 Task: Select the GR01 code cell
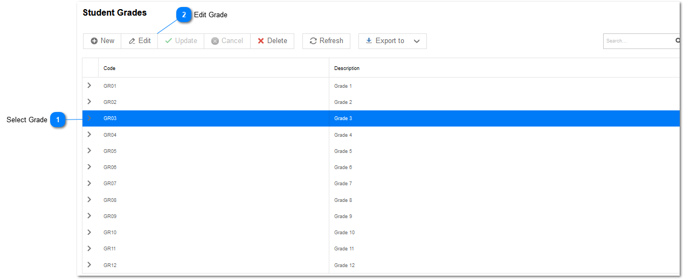coord(213,86)
